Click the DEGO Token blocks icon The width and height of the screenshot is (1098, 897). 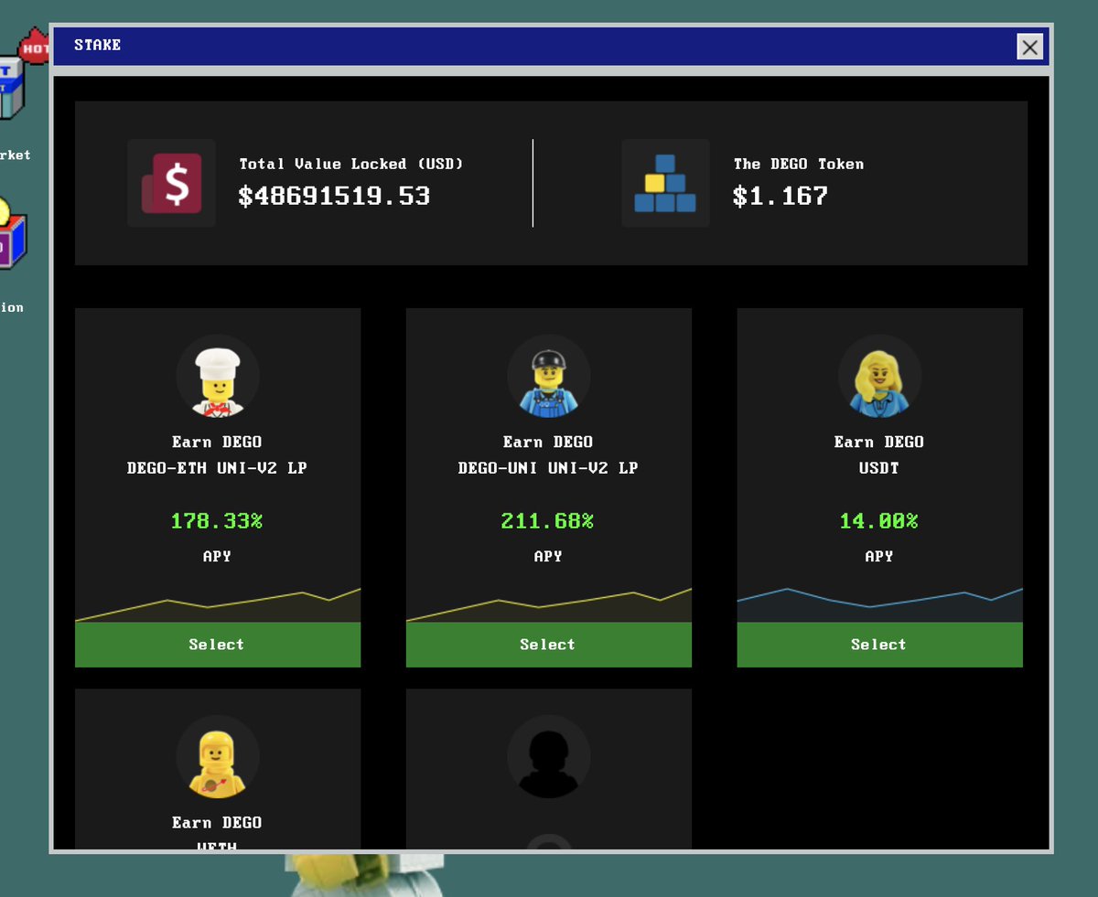(665, 183)
